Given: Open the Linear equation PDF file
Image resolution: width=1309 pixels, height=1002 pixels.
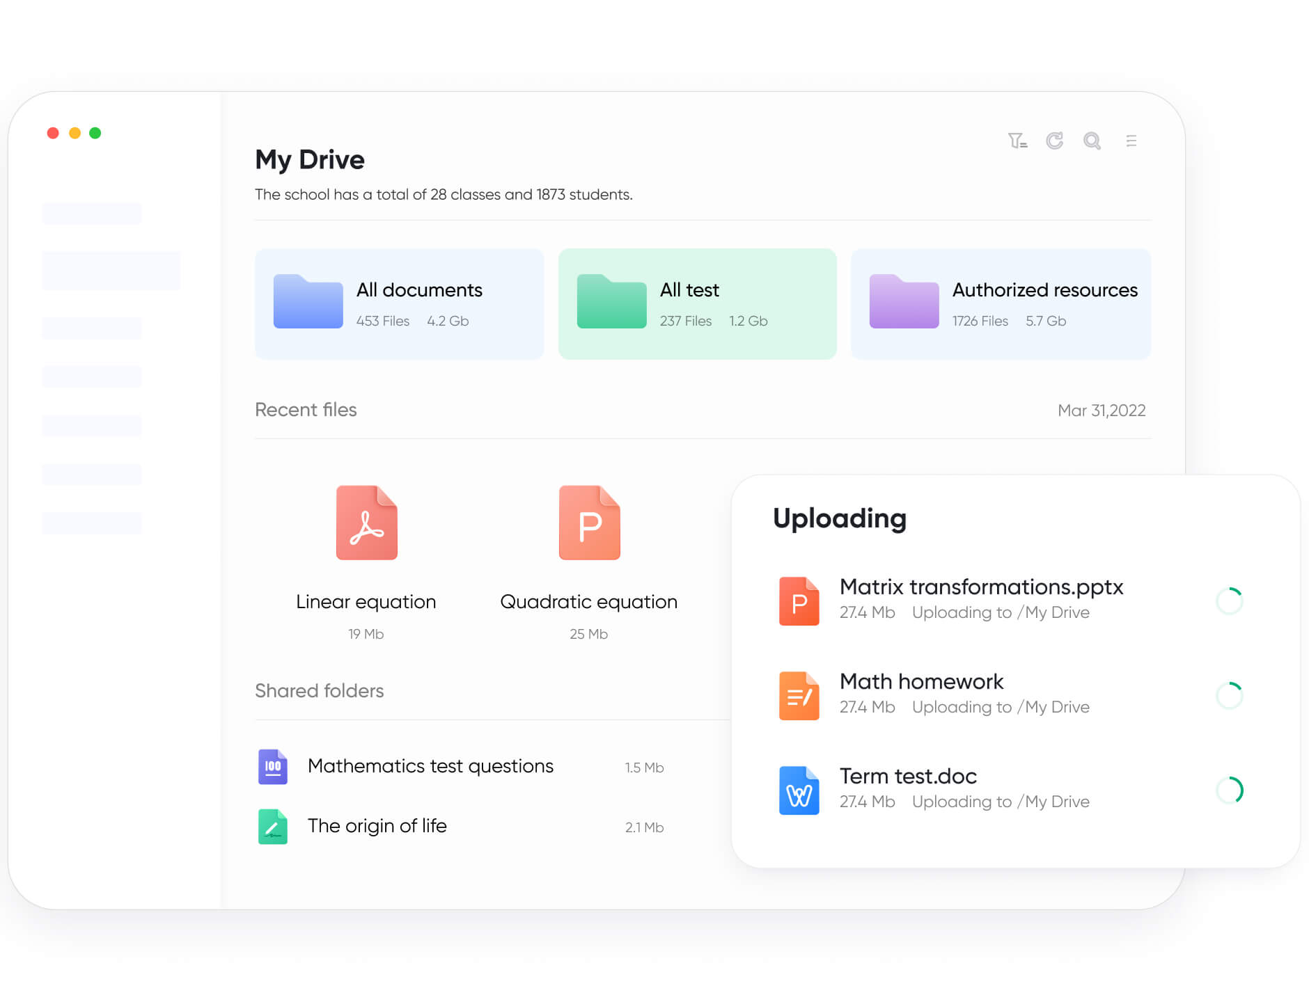Looking at the screenshot, I should pos(366,523).
